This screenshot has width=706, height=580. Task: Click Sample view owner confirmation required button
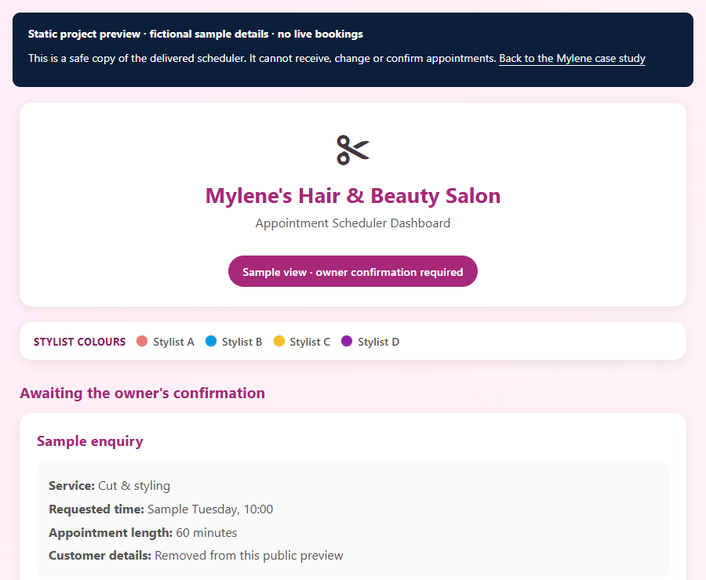point(352,271)
